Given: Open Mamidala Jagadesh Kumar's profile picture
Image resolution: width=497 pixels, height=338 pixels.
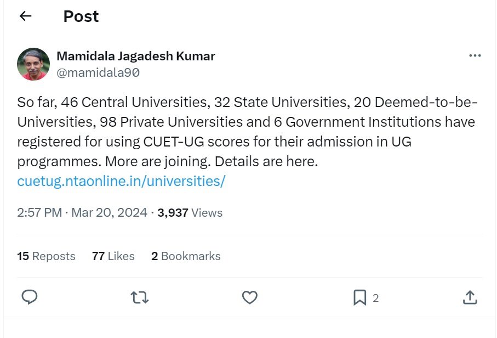Looking at the screenshot, I should [x=33, y=64].
